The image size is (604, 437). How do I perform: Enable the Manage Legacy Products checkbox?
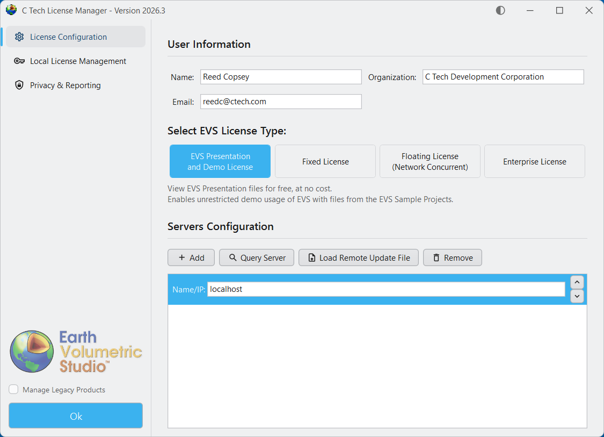pyautogui.click(x=13, y=390)
